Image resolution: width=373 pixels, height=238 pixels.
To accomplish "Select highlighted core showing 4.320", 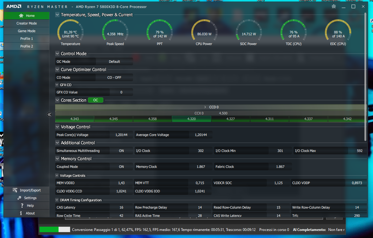I will point(191,119).
